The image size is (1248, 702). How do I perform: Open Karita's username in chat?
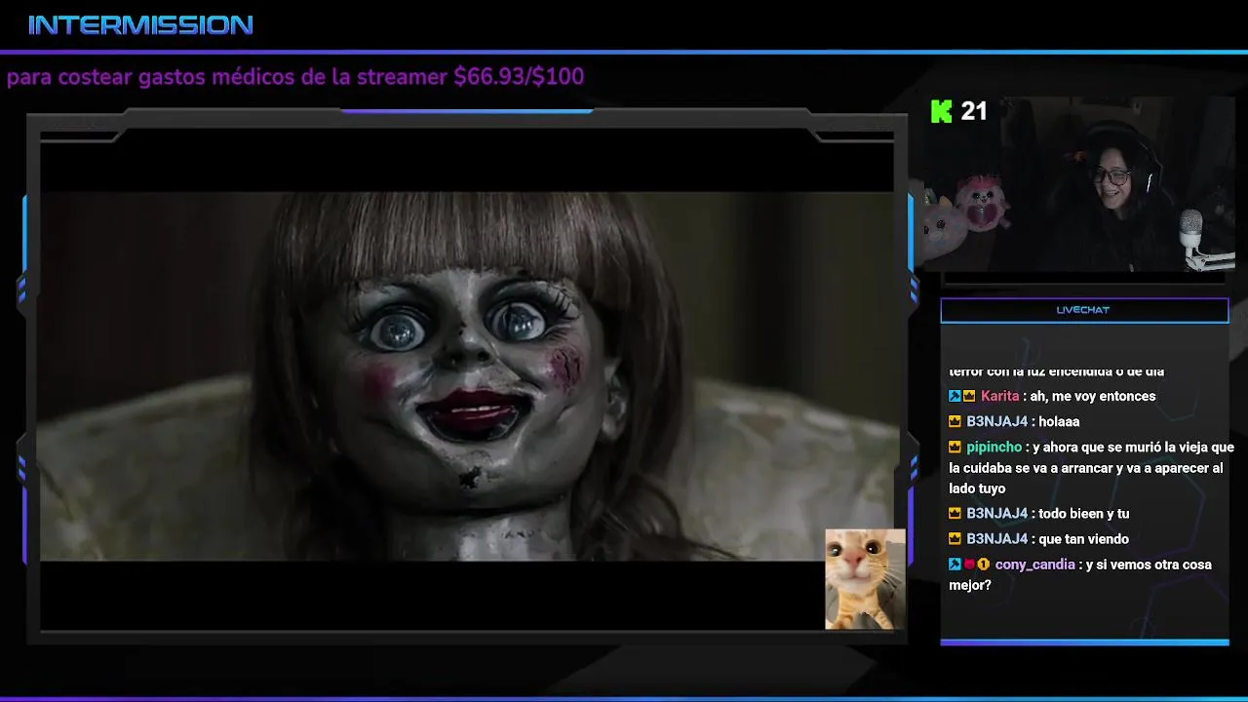pos(999,396)
